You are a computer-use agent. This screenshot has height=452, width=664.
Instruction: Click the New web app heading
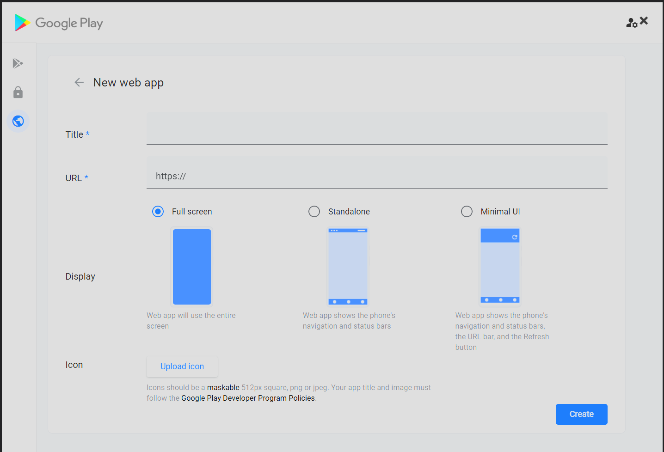(x=129, y=83)
